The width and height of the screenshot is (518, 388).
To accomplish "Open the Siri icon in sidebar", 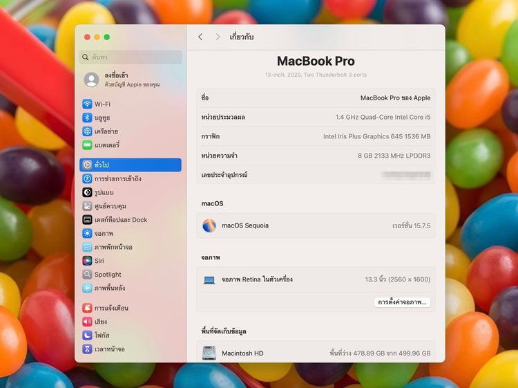I will pos(87,261).
